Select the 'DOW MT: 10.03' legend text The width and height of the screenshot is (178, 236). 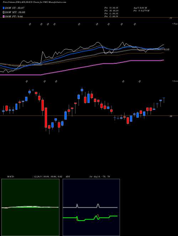(x=15, y=12)
